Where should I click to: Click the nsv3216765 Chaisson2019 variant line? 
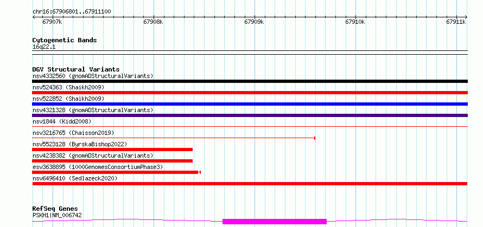174,138
